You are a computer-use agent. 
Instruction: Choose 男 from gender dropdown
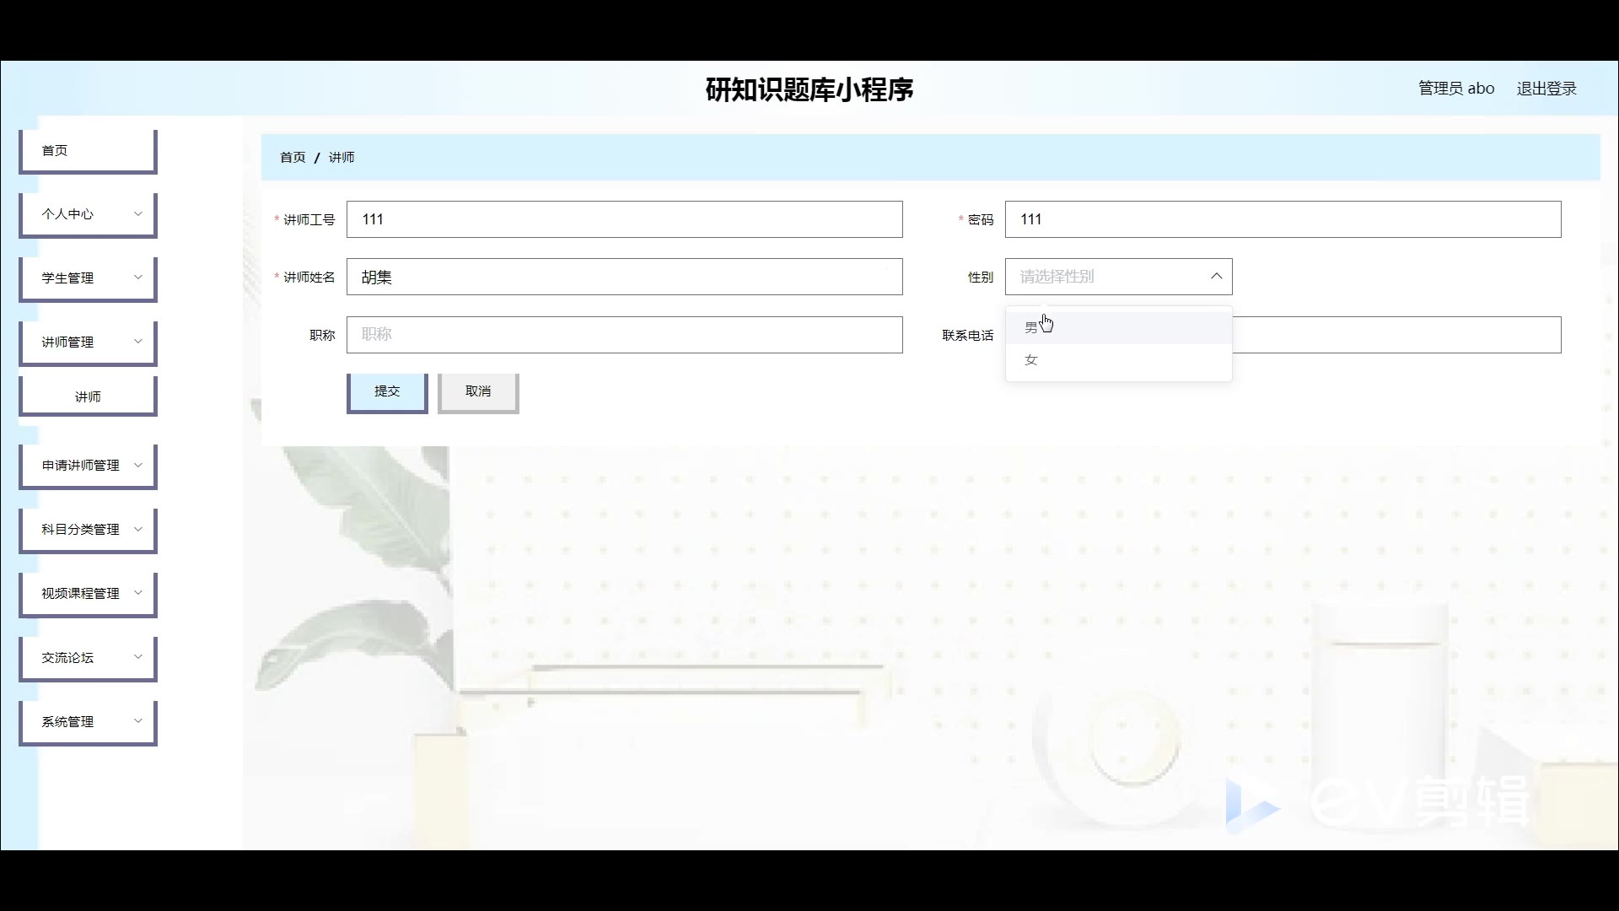point(1119,327)
